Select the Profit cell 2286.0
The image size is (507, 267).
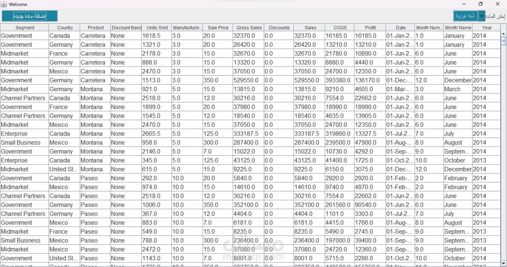pyautogui.click(x=370, y=258)
